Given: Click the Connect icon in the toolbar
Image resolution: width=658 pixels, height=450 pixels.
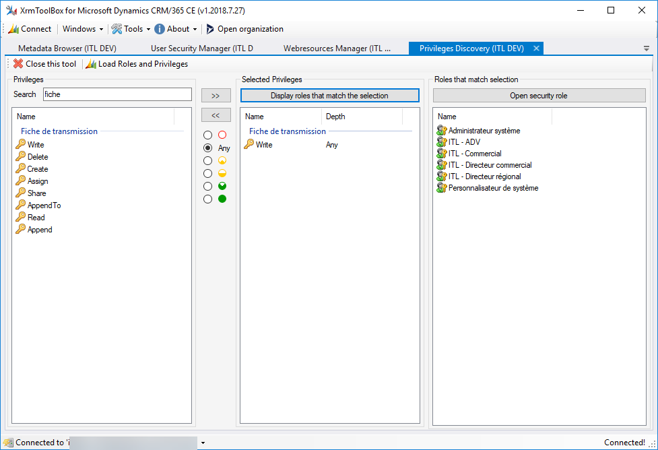Looking at the screenshot, I should pos(12,29).
